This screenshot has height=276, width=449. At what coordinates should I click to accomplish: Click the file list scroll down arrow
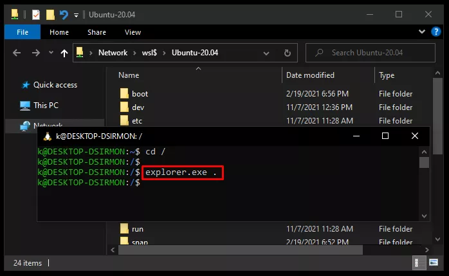coord(438,239)
